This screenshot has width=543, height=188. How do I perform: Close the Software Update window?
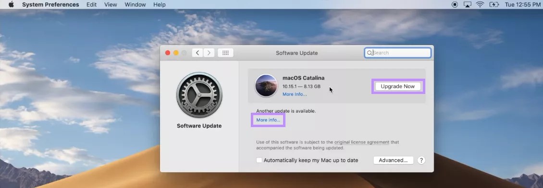pyautogui.click(x=168, y=53)
